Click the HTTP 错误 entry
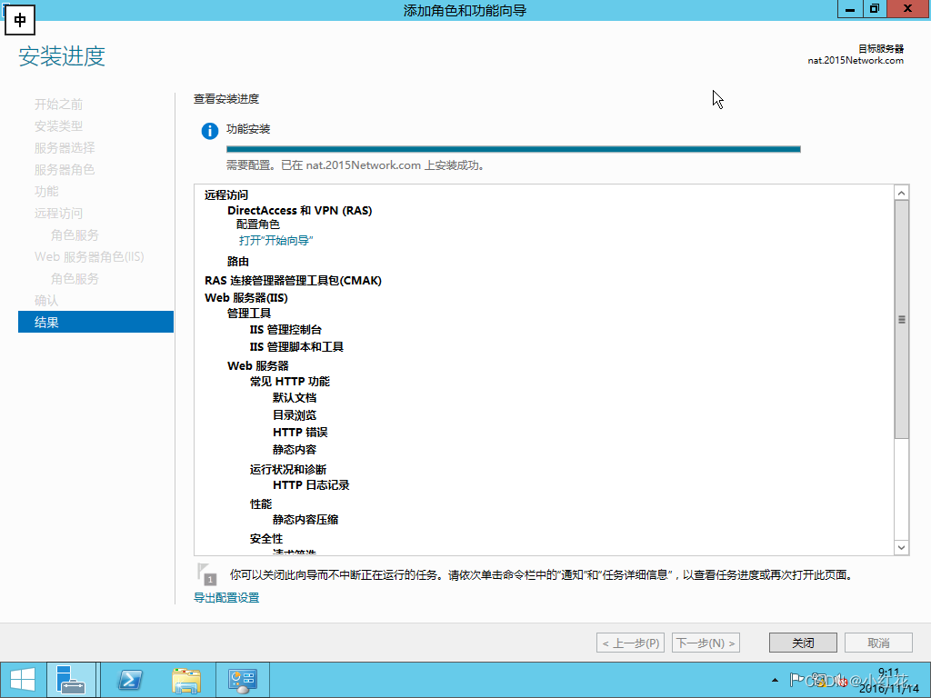This screenshot has height=698, width=931. coord(300,432)
